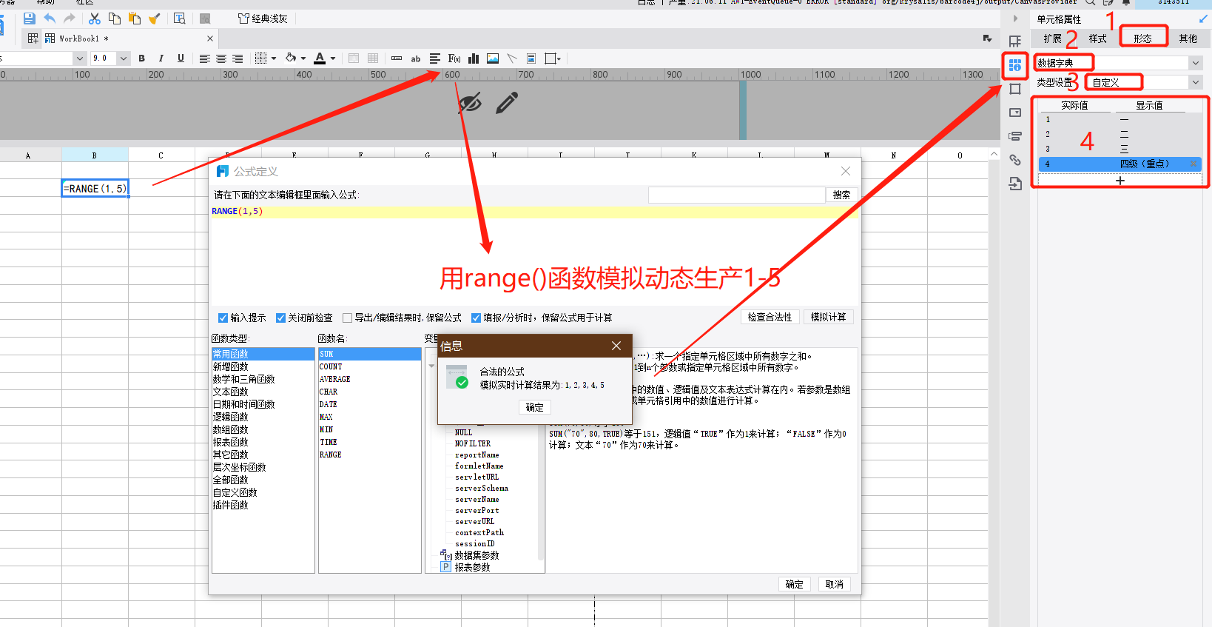Expand the fill color dropdown arrow
This screenshot has width=1212, height=627.
click(303, 58)
